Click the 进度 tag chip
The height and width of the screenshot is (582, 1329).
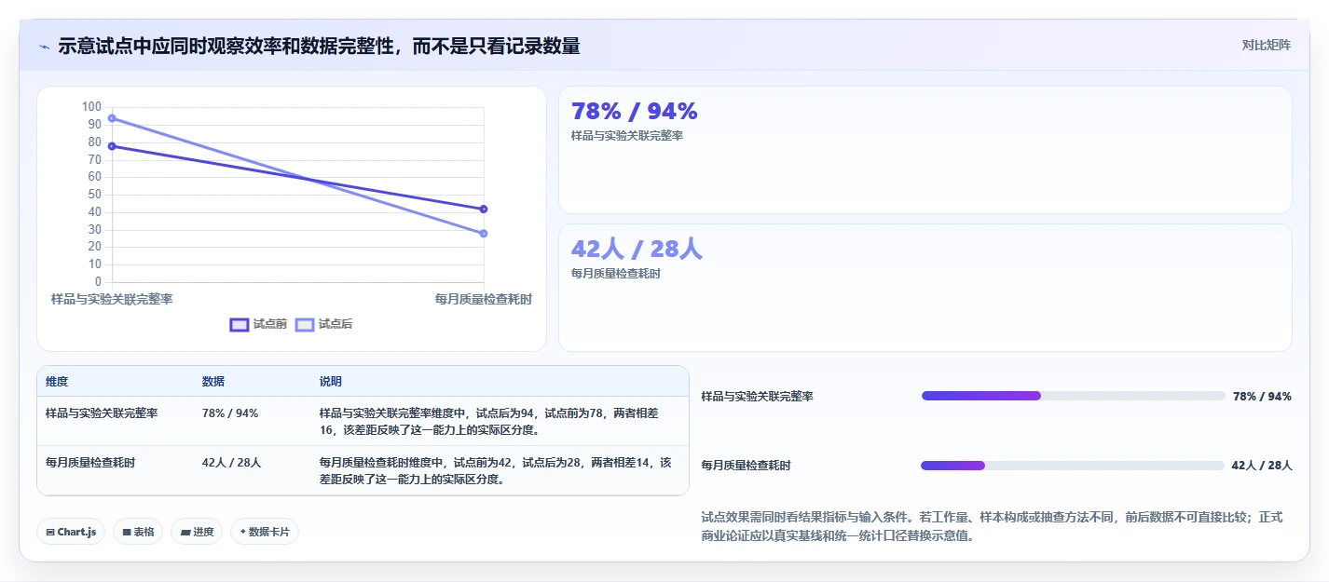(x=197, y=532)
